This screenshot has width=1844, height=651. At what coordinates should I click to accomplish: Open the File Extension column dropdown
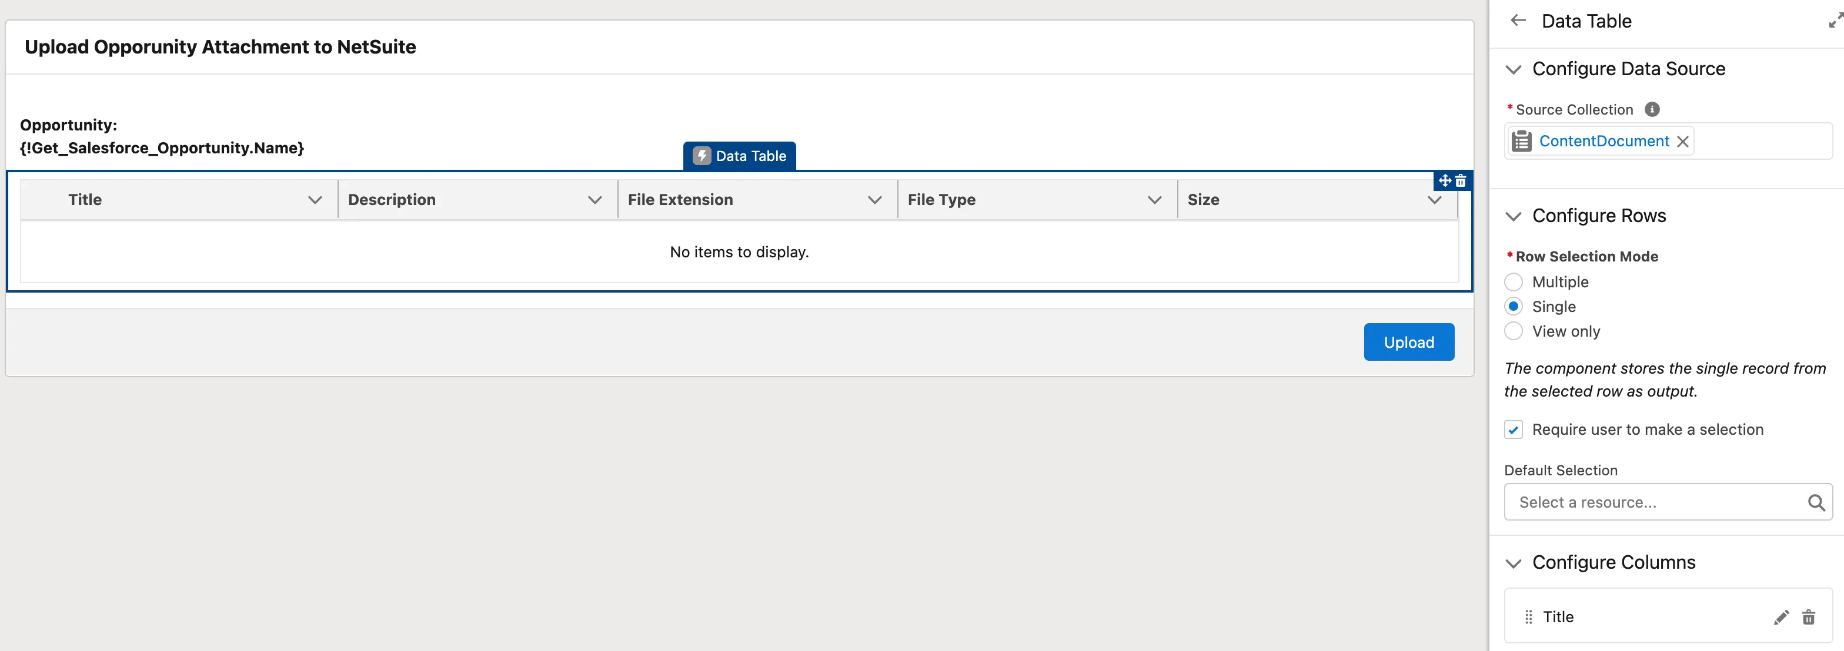874,200
